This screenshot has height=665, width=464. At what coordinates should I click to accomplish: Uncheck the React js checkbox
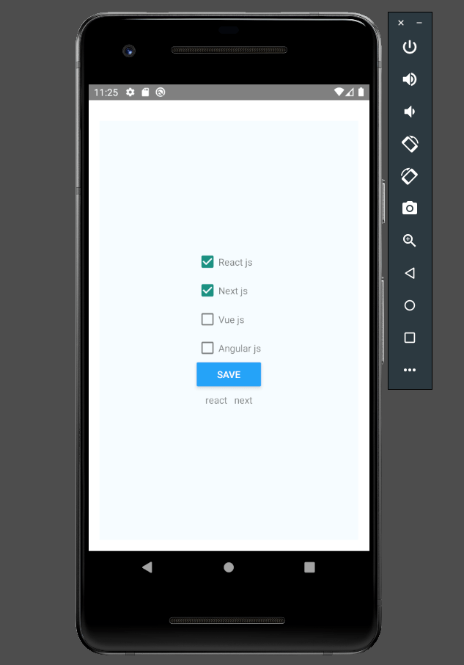click(x=207, y=262)
